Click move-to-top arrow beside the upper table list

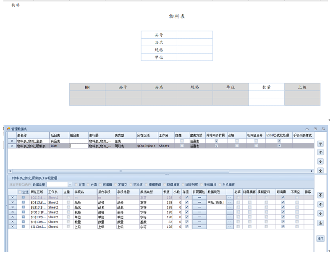pos(321,144)
